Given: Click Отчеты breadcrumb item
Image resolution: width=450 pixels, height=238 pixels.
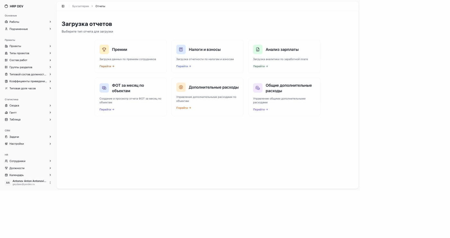Looking at the screenshot, I should click(100, 6).
